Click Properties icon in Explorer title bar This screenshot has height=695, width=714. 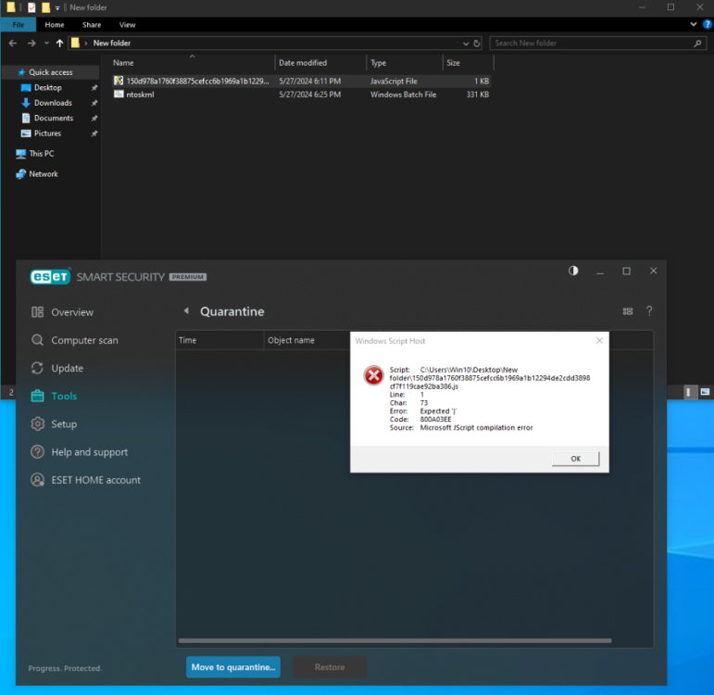[x=31, y=7]
